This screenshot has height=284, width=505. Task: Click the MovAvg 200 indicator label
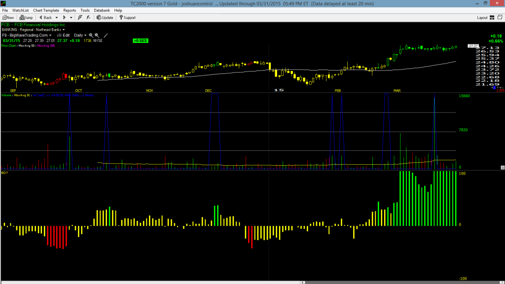pyautogui.click(x=46, y=46)
